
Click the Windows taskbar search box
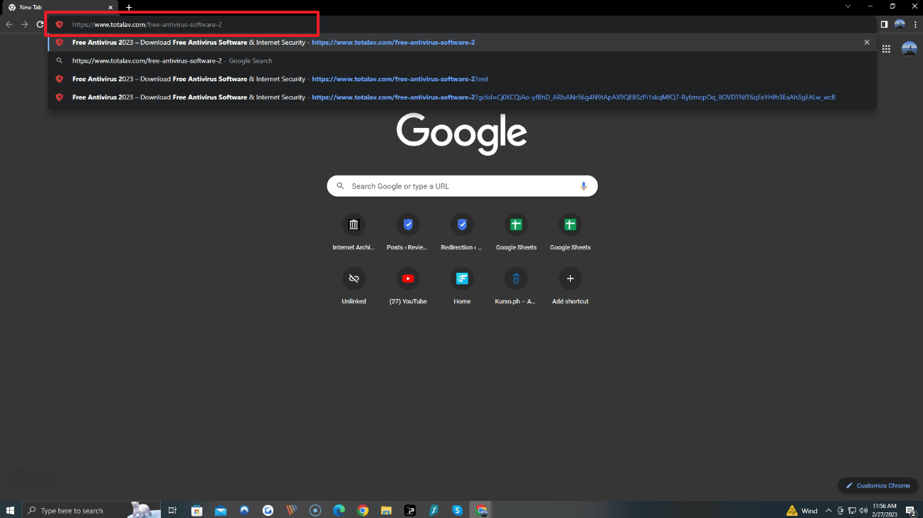(92, 510)
